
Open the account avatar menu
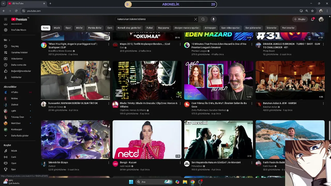321,19
